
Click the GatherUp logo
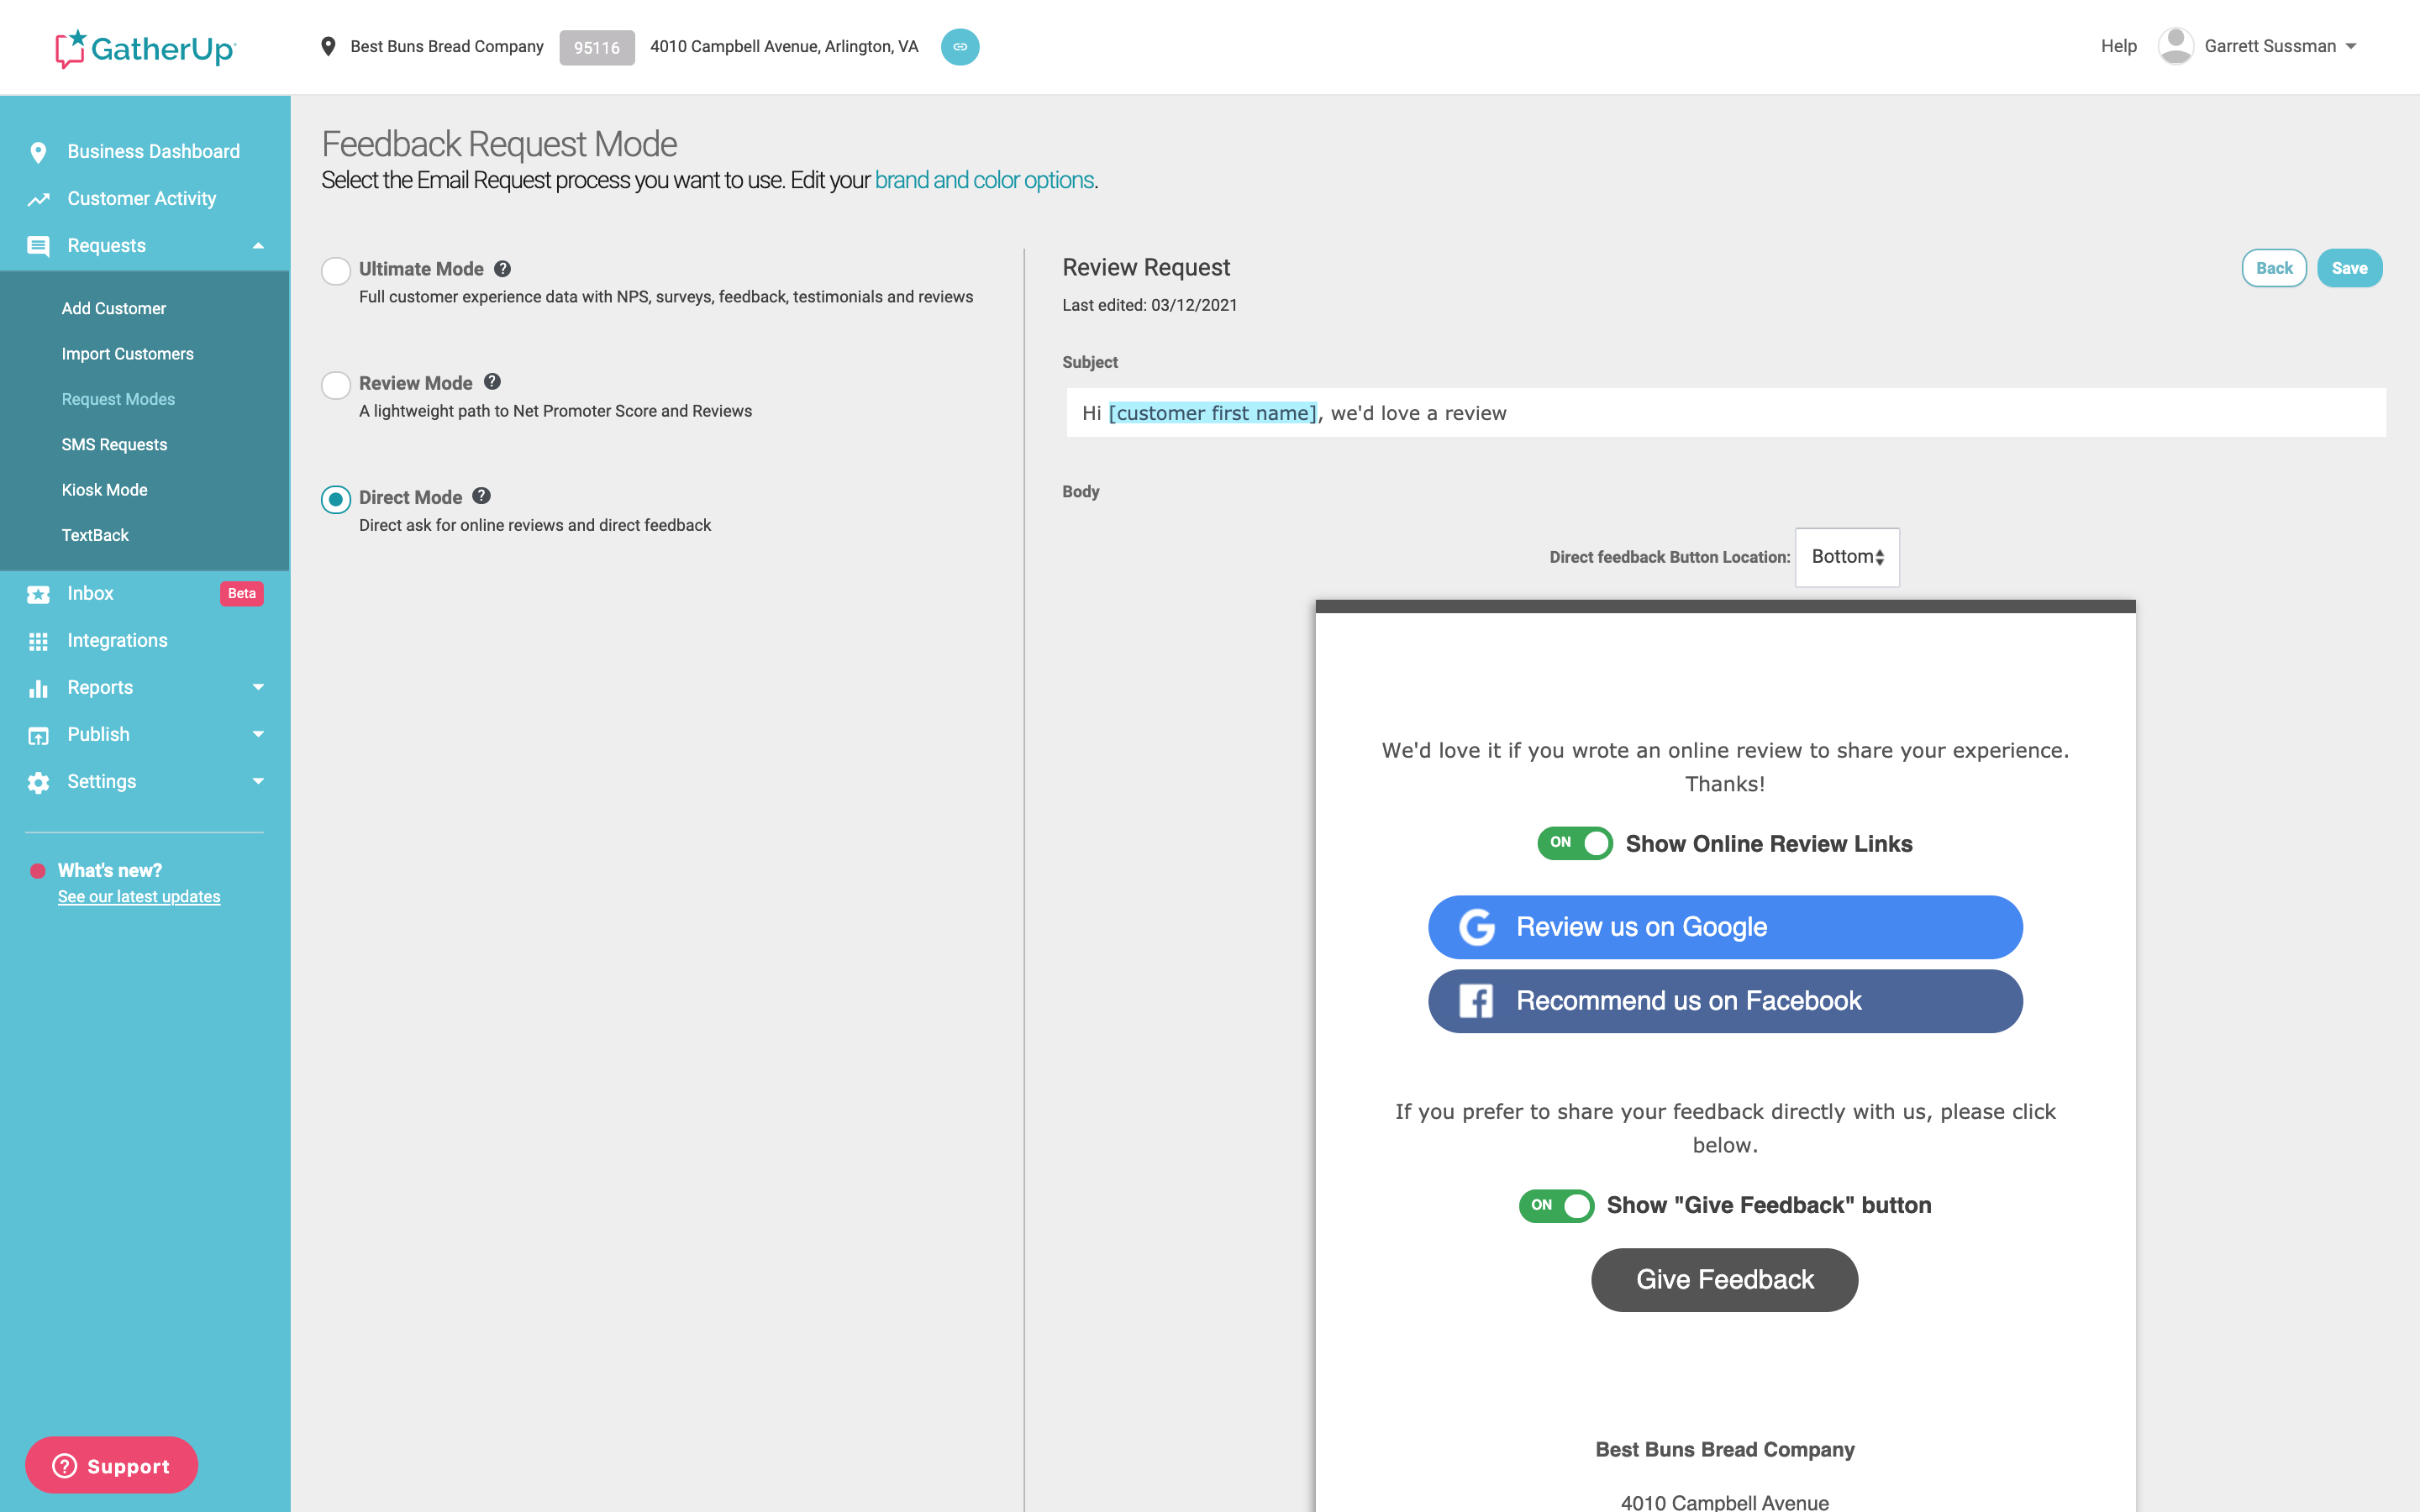[x=146, y=47]
